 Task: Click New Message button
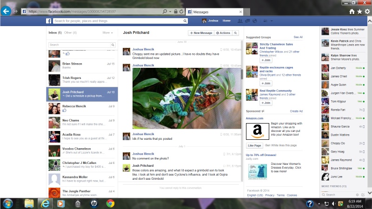(201, 33)
